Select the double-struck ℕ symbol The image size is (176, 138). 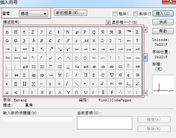[68, 32]
